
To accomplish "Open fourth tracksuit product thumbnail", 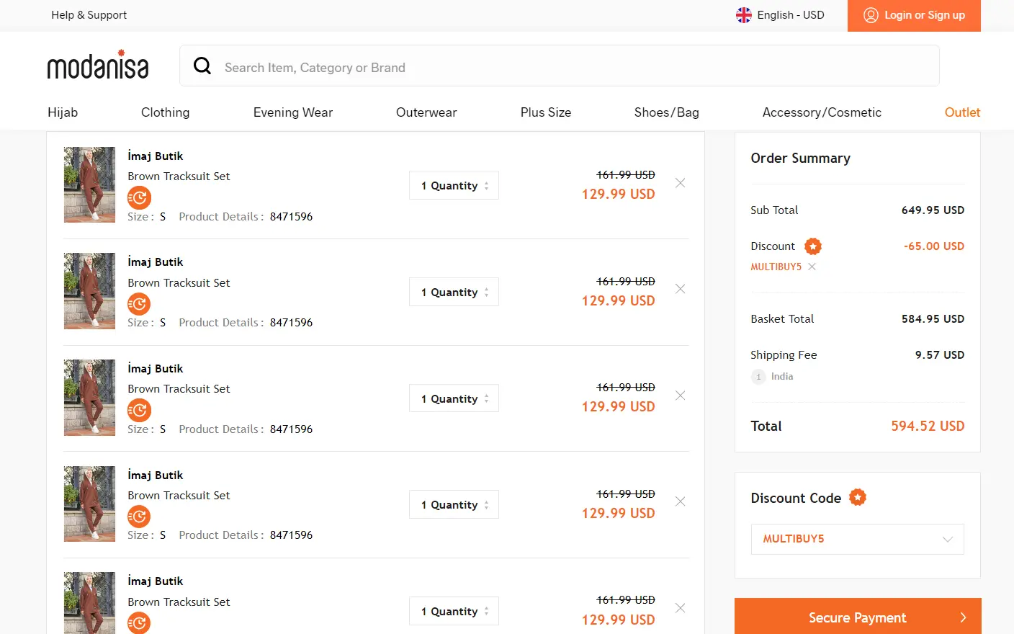I will [89, 504].
